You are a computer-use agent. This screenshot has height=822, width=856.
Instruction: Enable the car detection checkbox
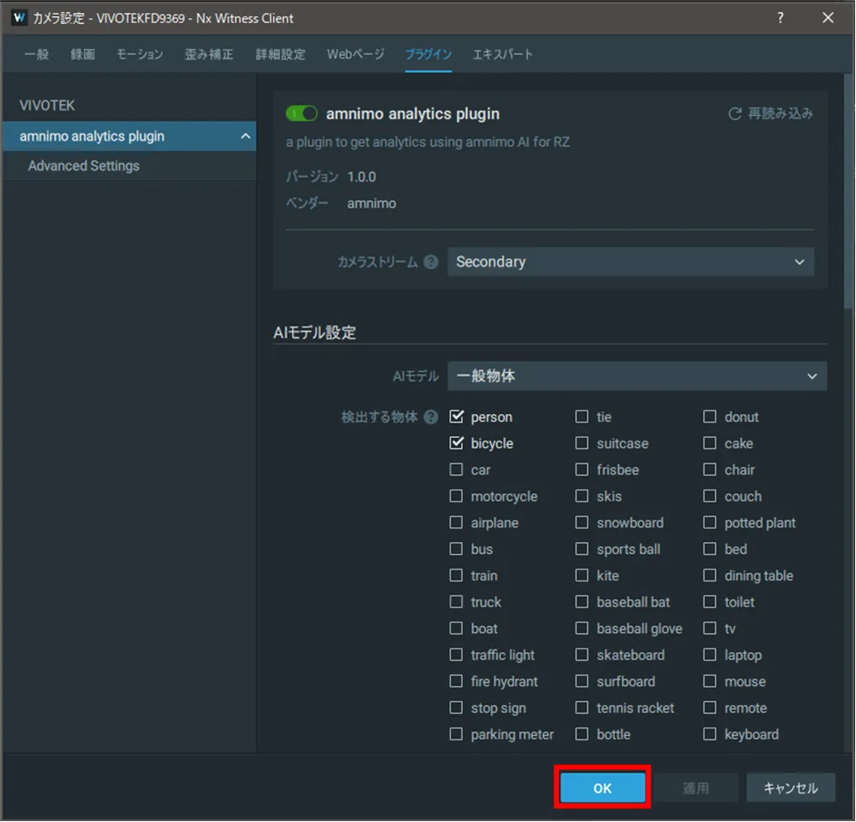(x=456, y=471)
